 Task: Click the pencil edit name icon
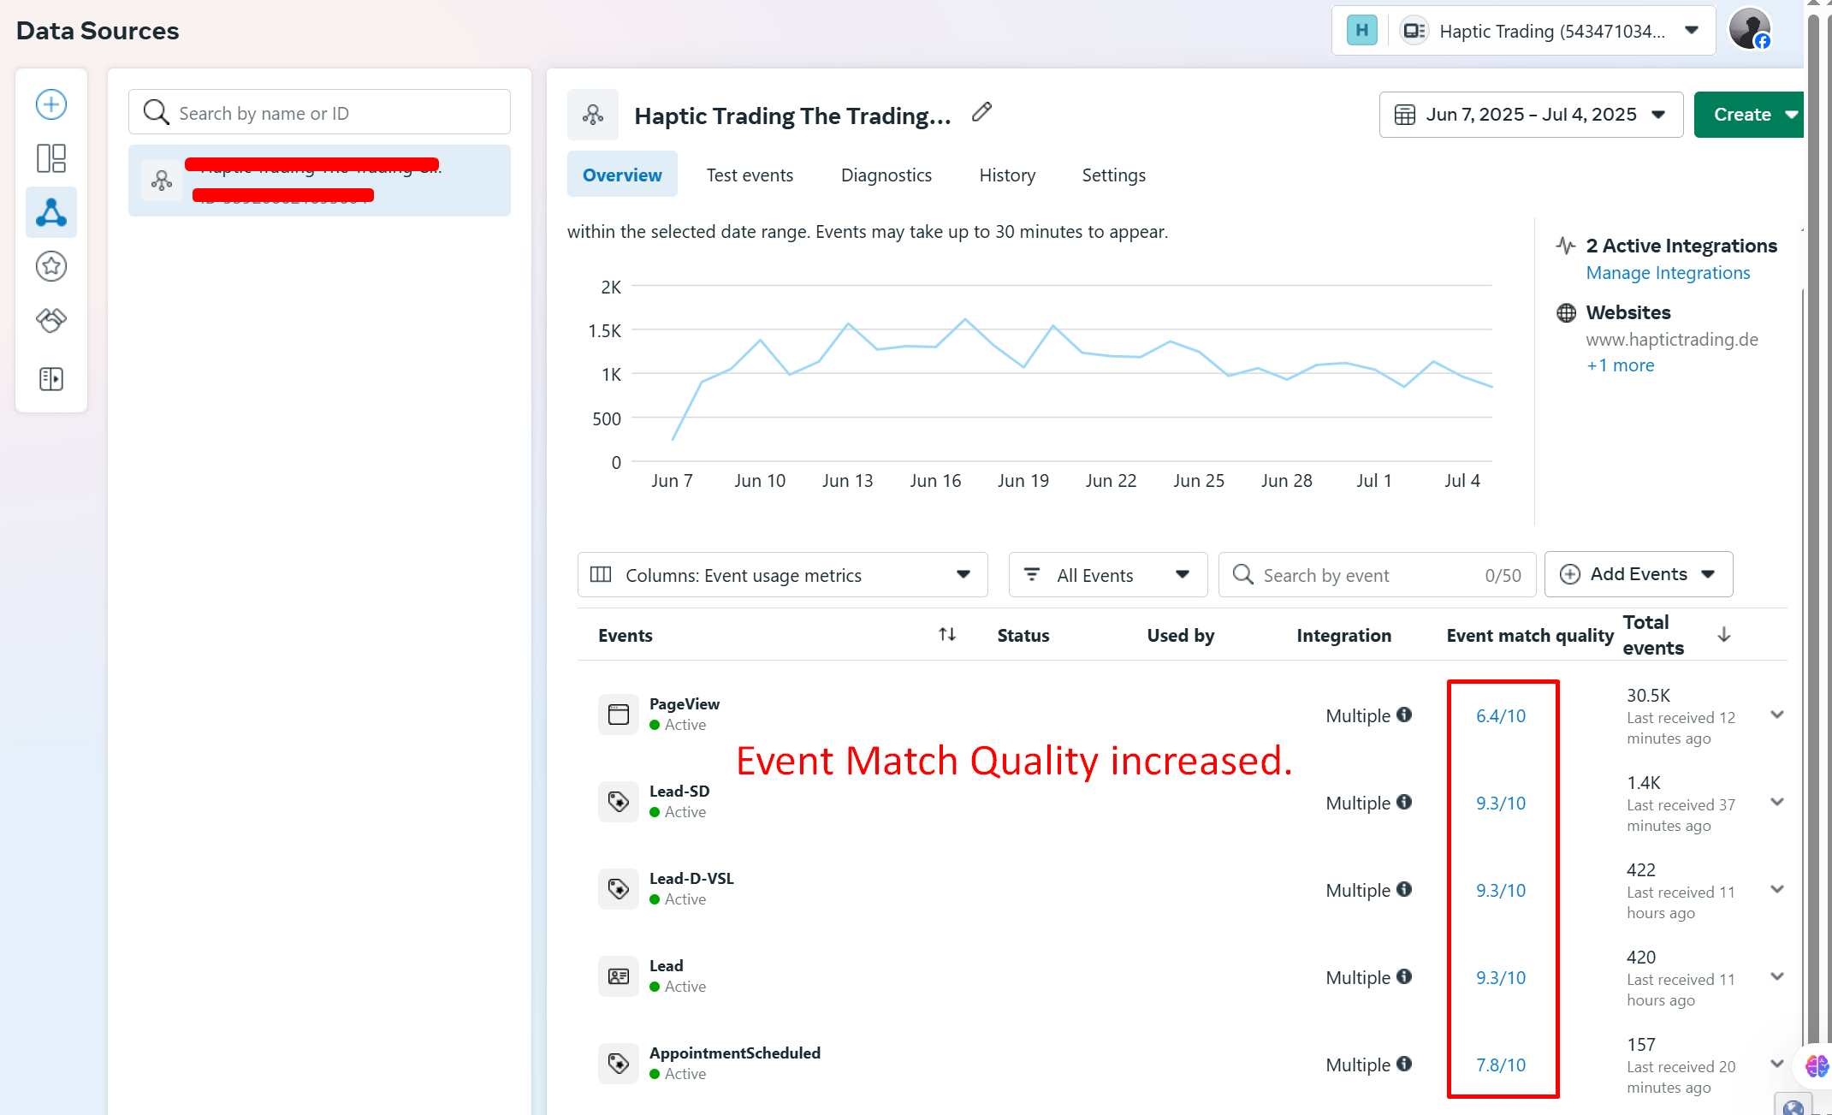pos(982,113)
